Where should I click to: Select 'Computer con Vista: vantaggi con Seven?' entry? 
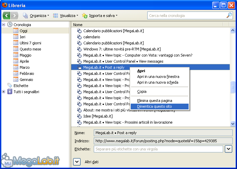point(138,55)
